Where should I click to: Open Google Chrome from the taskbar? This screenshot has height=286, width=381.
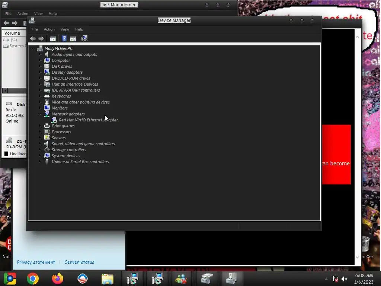(x=33, y=279)
